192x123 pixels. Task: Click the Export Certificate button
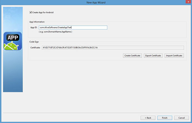(x=153, y=56)
